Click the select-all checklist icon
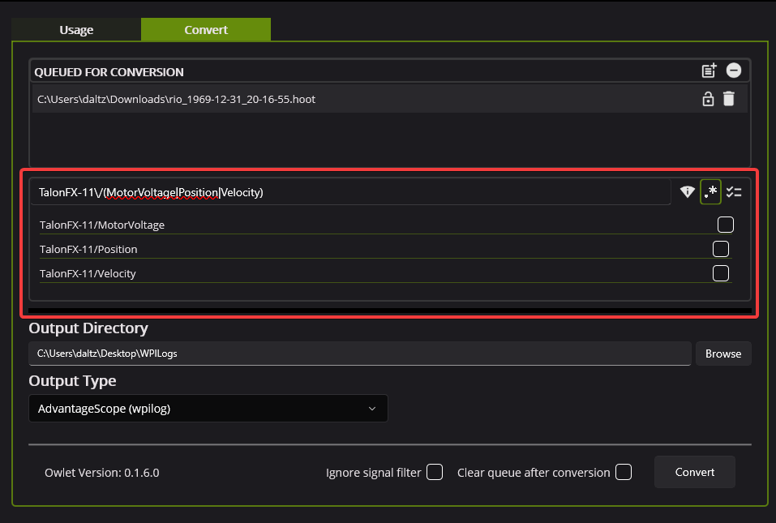The height and width of the screenshot is (523, 776). pos(734,192)
